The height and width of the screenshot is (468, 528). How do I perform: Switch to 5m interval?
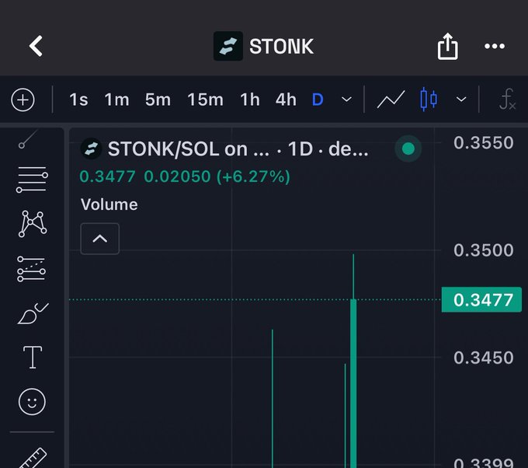click(158, 100)
